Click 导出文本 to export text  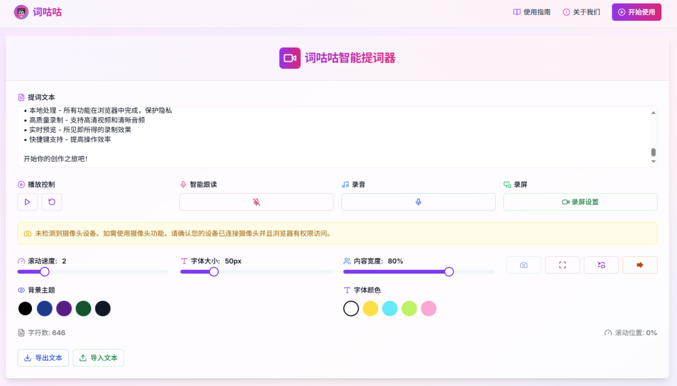(x=43, y=358)
